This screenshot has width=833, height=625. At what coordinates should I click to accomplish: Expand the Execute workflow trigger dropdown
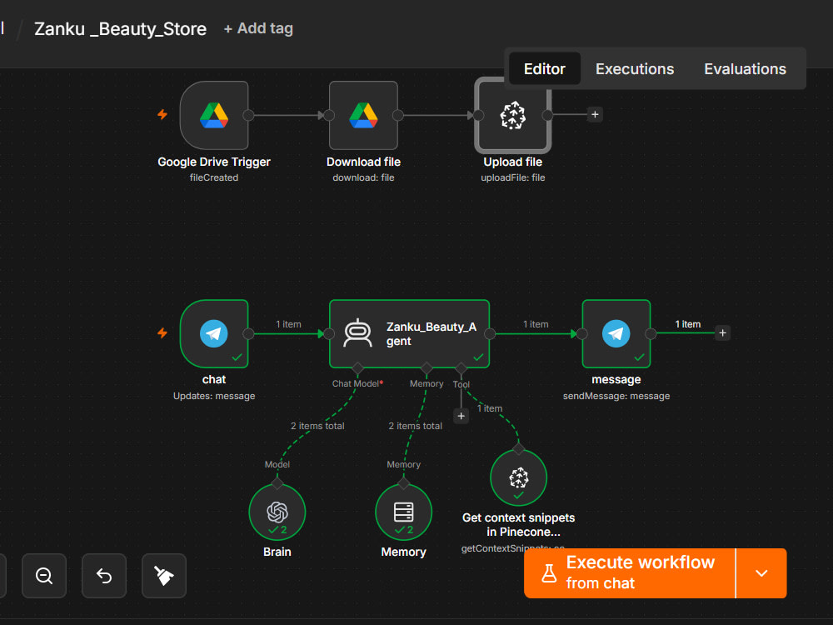[762, 573]
